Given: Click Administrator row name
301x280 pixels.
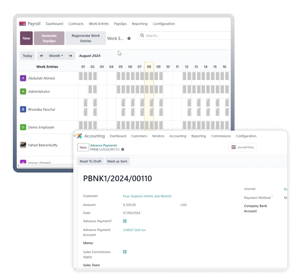Looking at the screenshot, I should coord(39,92).
